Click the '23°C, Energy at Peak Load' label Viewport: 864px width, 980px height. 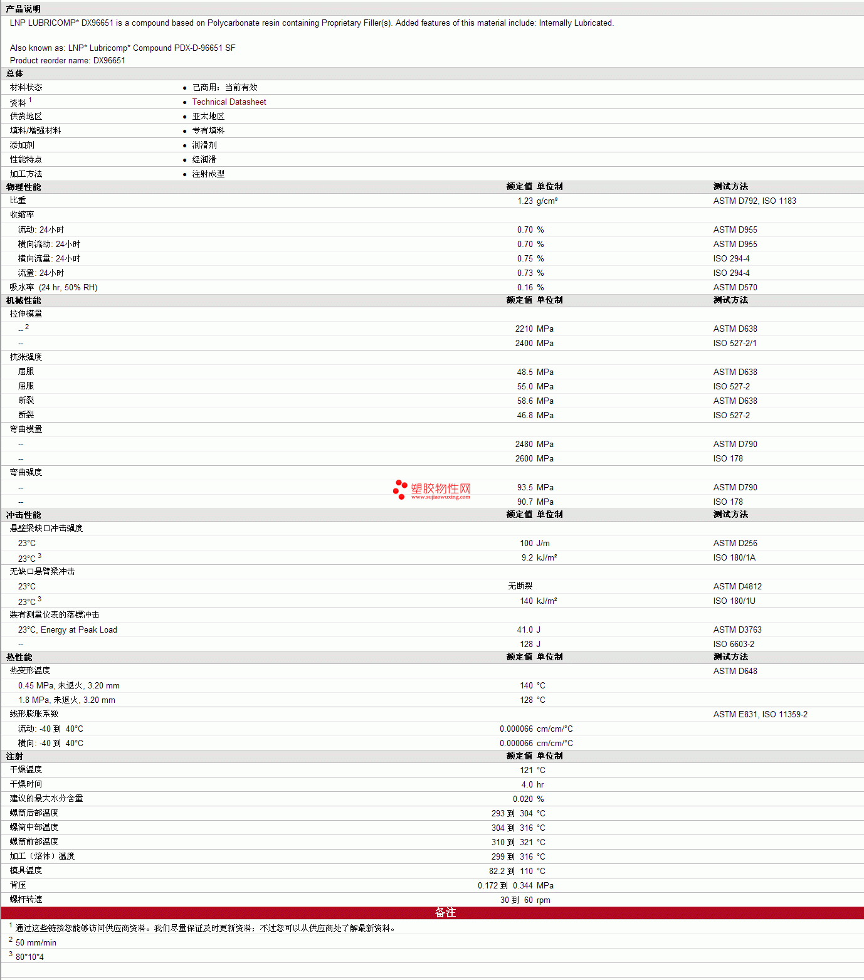[67, 630]
